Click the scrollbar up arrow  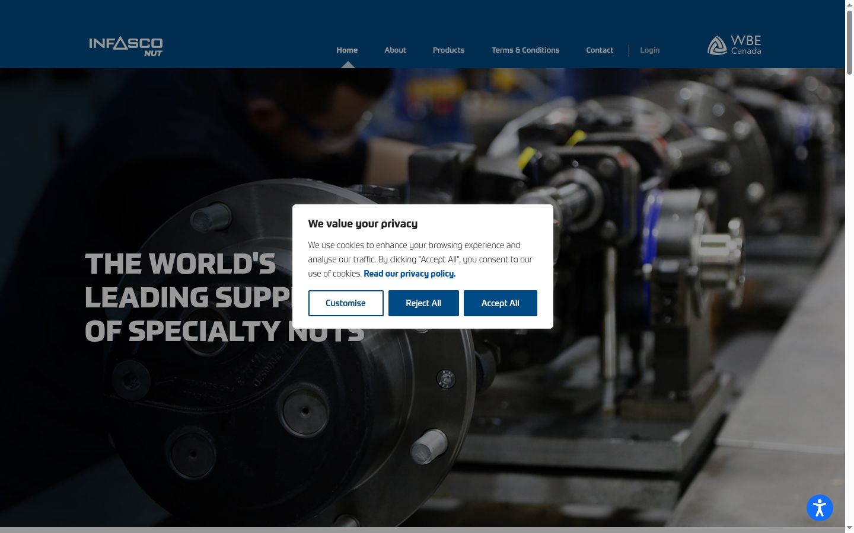click(849, 4)
